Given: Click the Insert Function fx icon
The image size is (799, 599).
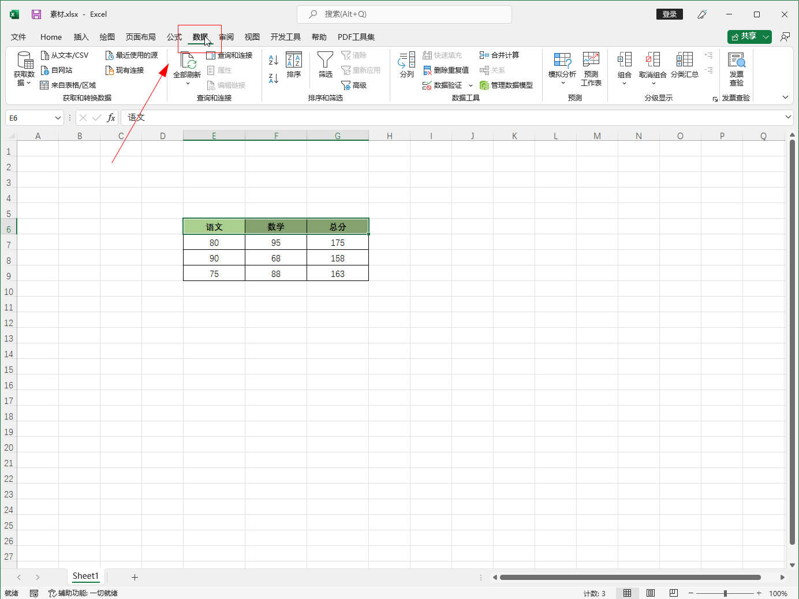Looking at the screenshot, I should click(111, 118).
